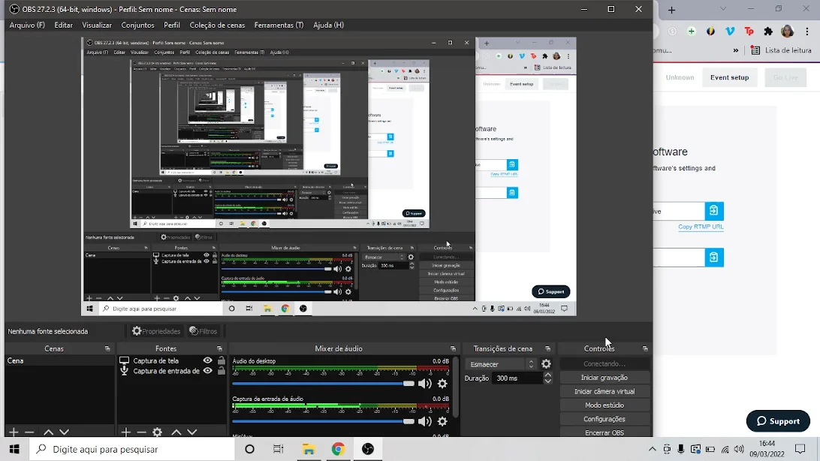820x461 pixels.
Task: Add a new source in Fontes
Action: pyautogui.click(x=125, y=432)
